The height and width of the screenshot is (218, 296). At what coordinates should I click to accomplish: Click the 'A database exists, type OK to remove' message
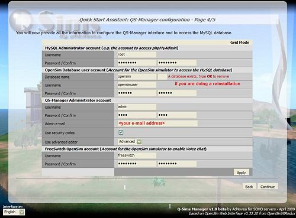[198, 76]
